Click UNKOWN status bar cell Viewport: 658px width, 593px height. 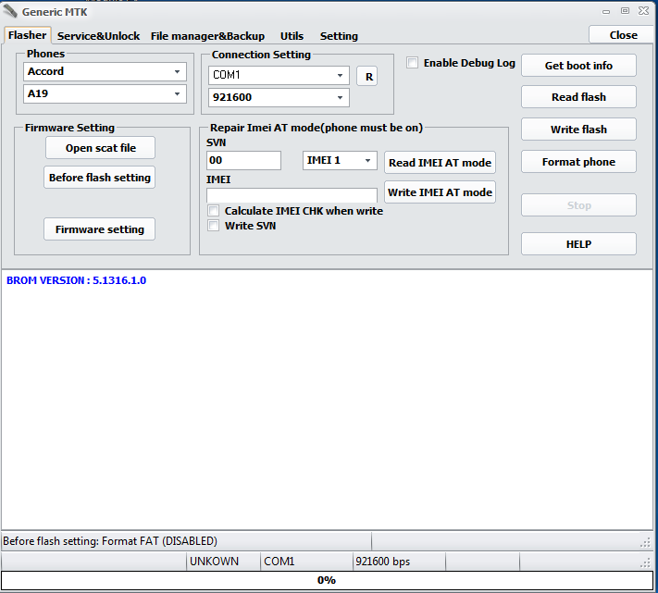tap(223, 562)
